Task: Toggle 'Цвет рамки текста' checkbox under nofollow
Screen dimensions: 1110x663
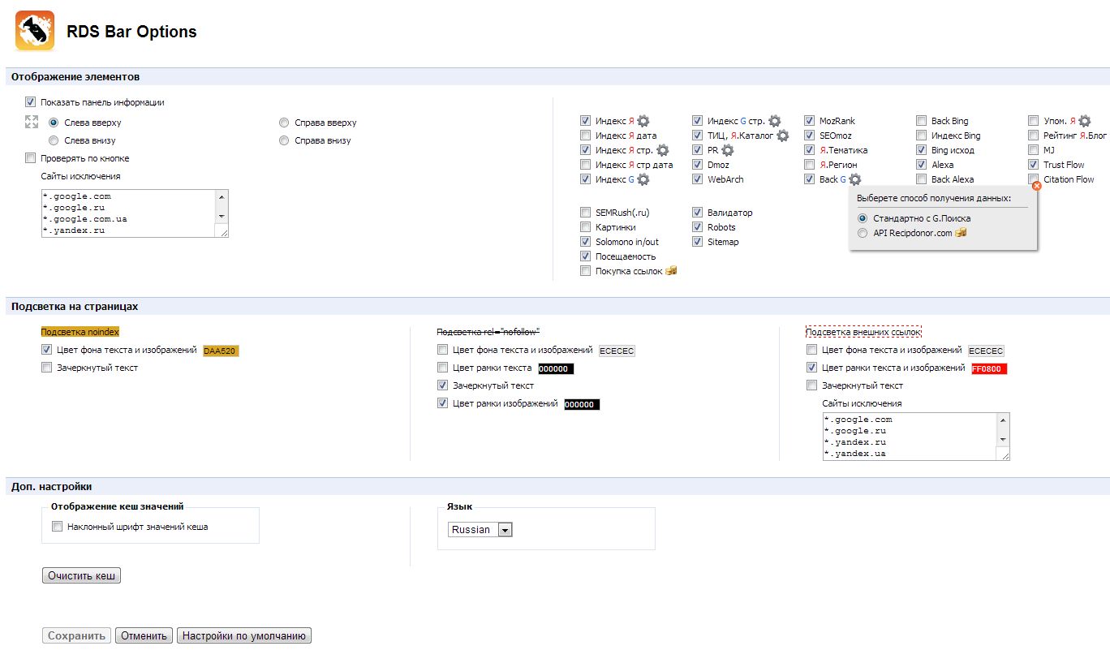Action: tap(442, 368)
